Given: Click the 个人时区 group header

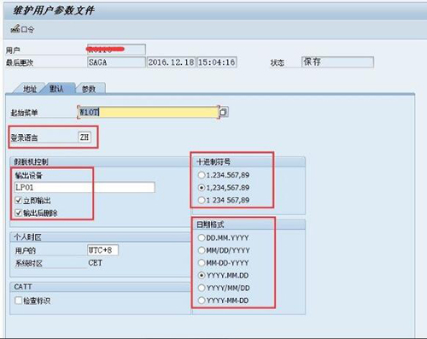Looking at the screenshot, I should 27,237.
